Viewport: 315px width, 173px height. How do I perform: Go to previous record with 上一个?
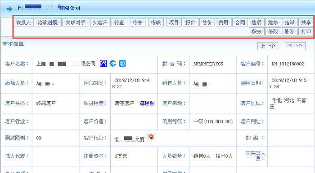click(x=268, y=46)
